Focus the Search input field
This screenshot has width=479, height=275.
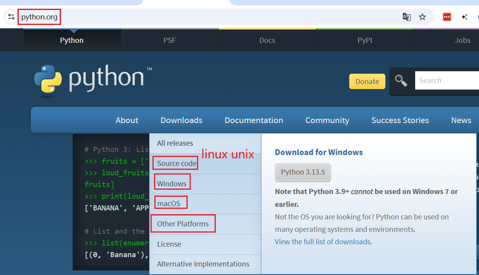[x=447, y=80]
